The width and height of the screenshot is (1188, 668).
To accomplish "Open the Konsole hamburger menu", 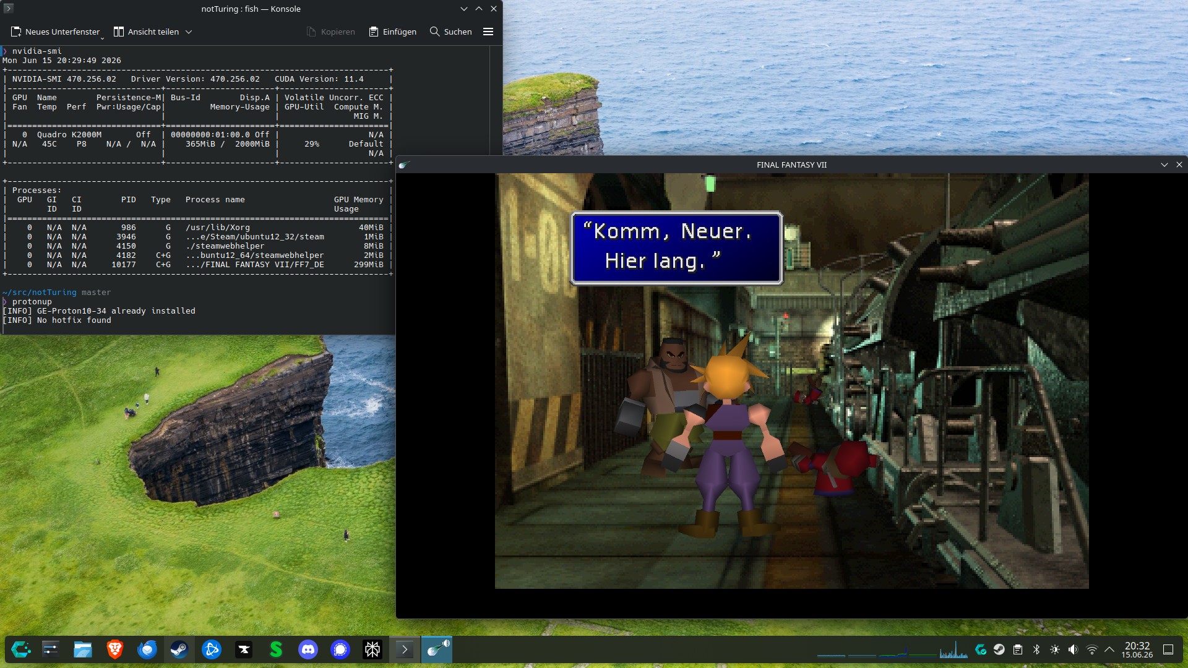I will pyautogui.click(x=488, y=32).
